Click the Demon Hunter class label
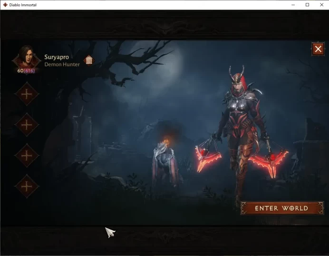The image size is (329, 256). (x=62, y=64)
